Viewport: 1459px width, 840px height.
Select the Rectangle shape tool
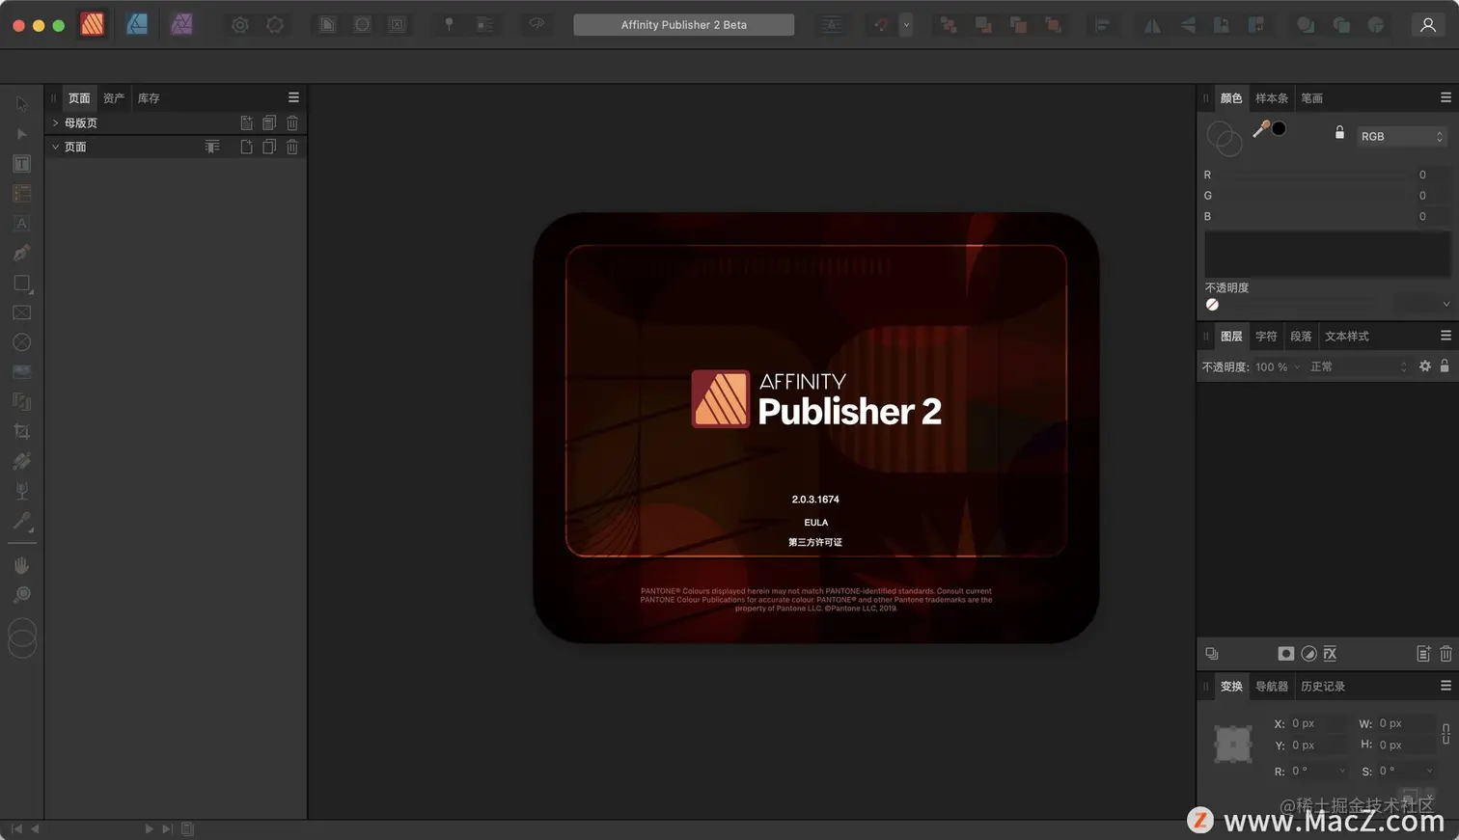click(22, 284)
